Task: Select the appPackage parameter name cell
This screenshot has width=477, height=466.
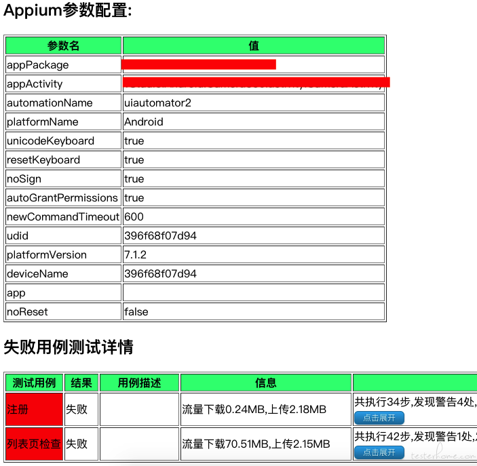Action: click(x=63, y=64)
